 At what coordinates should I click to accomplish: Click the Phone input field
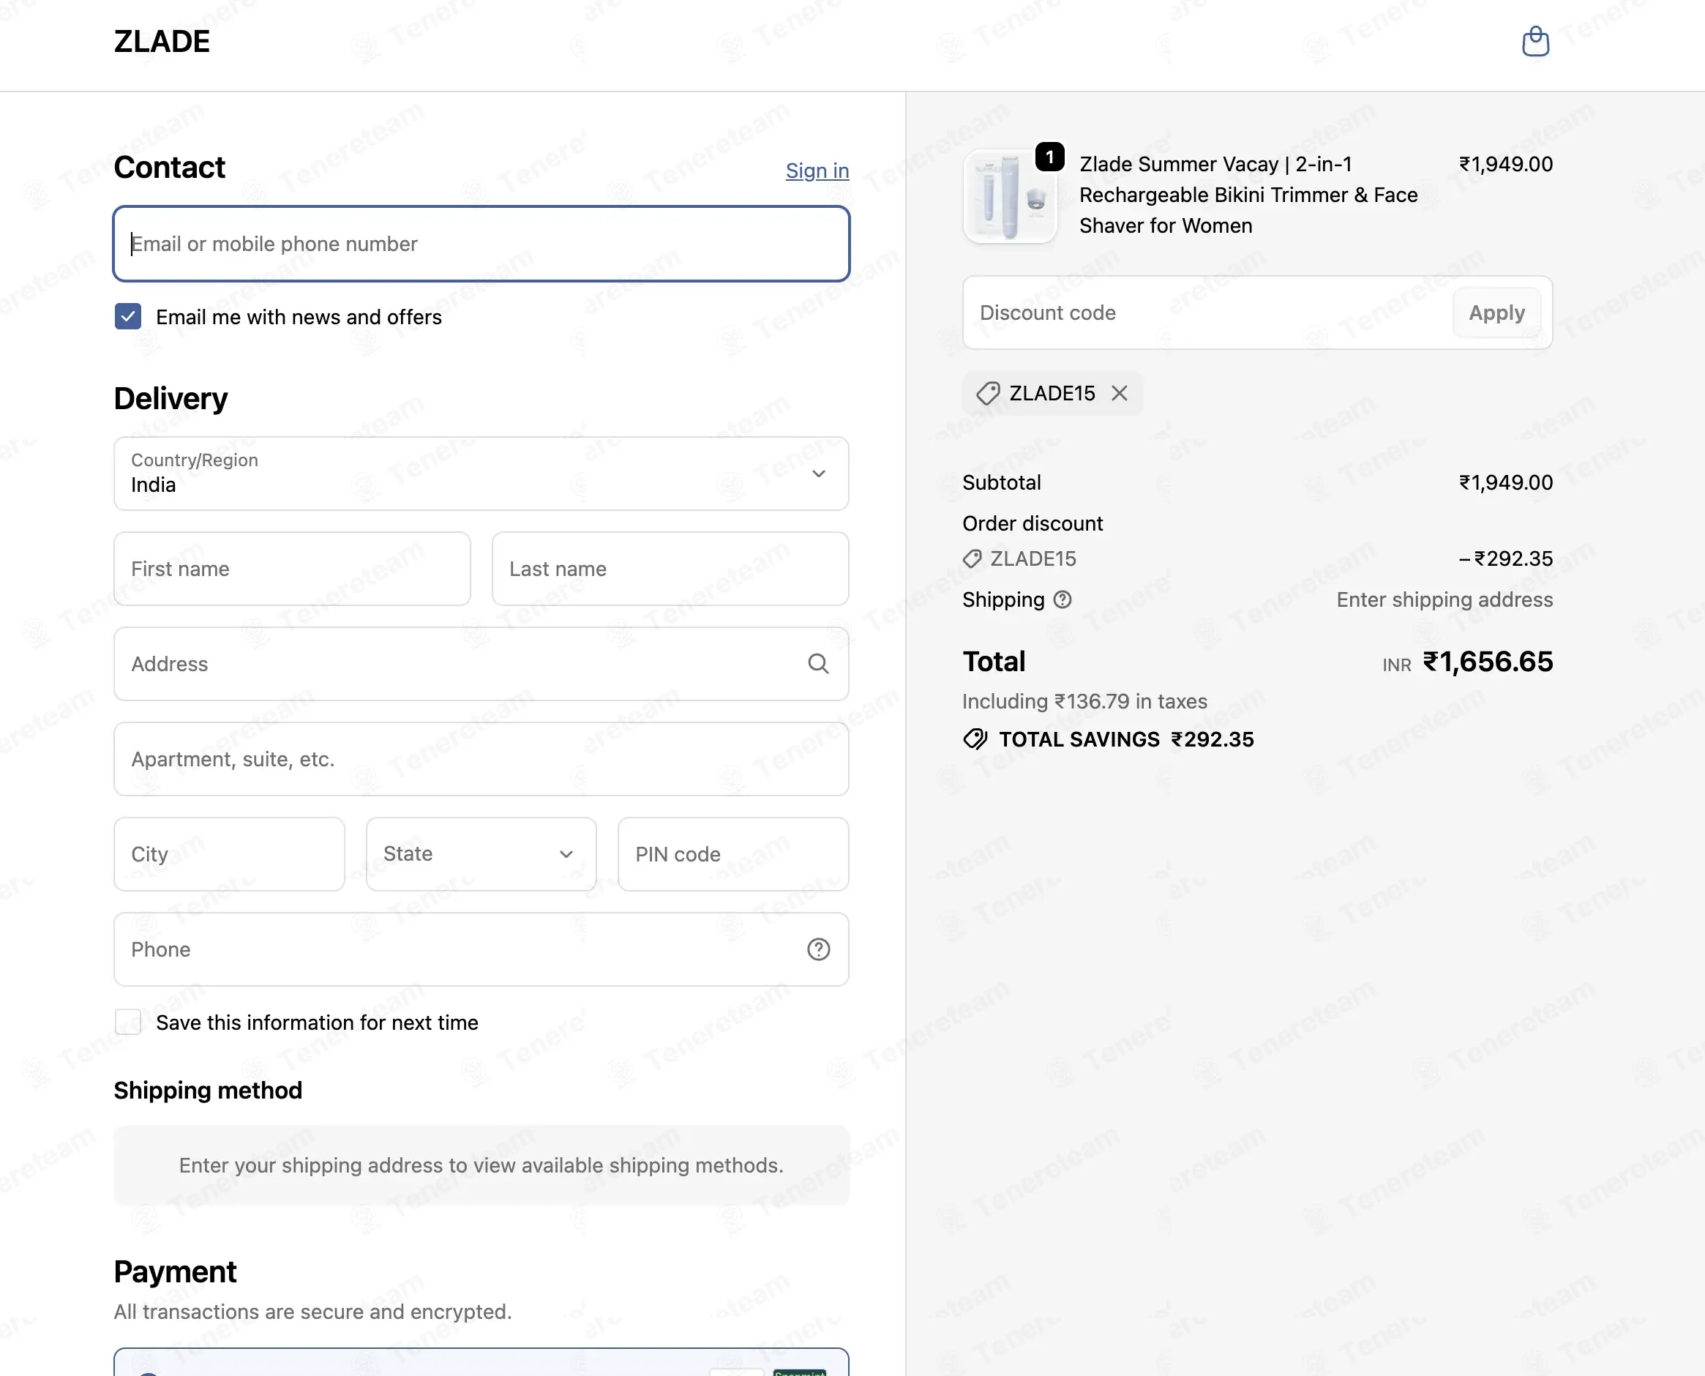point(481,949)
